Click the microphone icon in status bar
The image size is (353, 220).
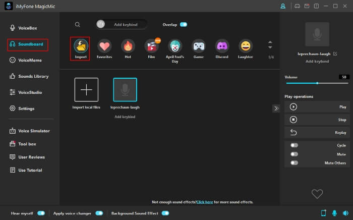pos(334,213)
